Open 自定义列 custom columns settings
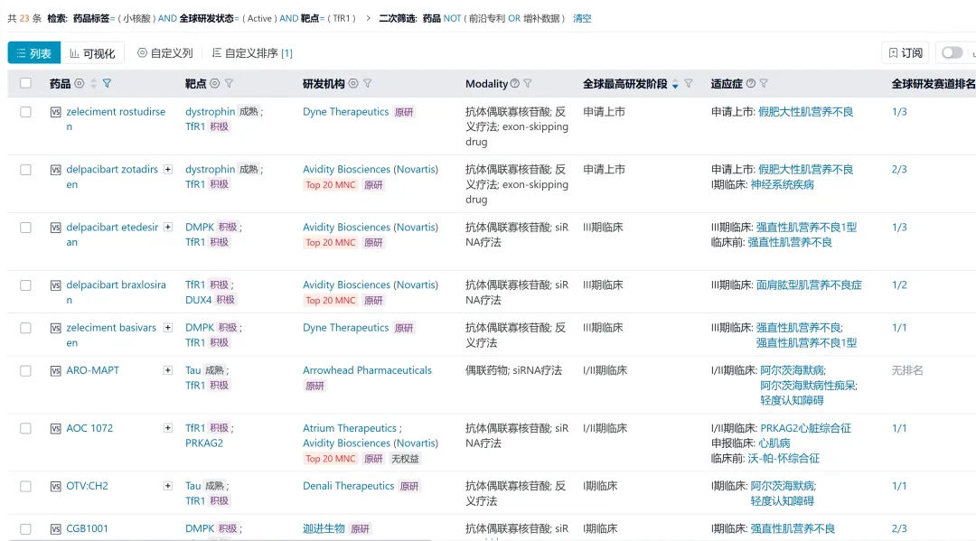 tap(165, 53)
